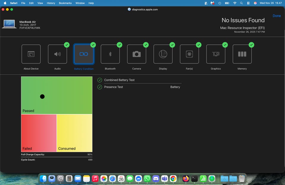Screen dimensions: 285x185
Task: Open Wi-Fi status in the menu bar
Action: [x=235, y=3]
